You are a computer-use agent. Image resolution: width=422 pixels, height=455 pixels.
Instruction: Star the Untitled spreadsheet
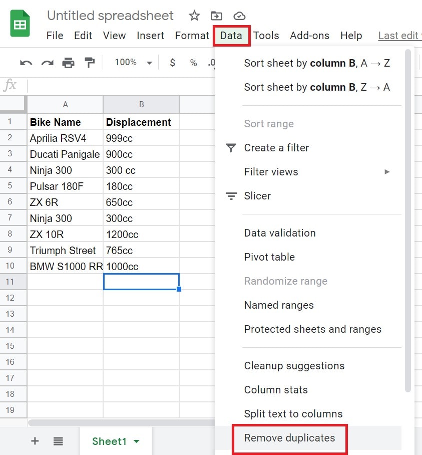click(x=194, y=16)
